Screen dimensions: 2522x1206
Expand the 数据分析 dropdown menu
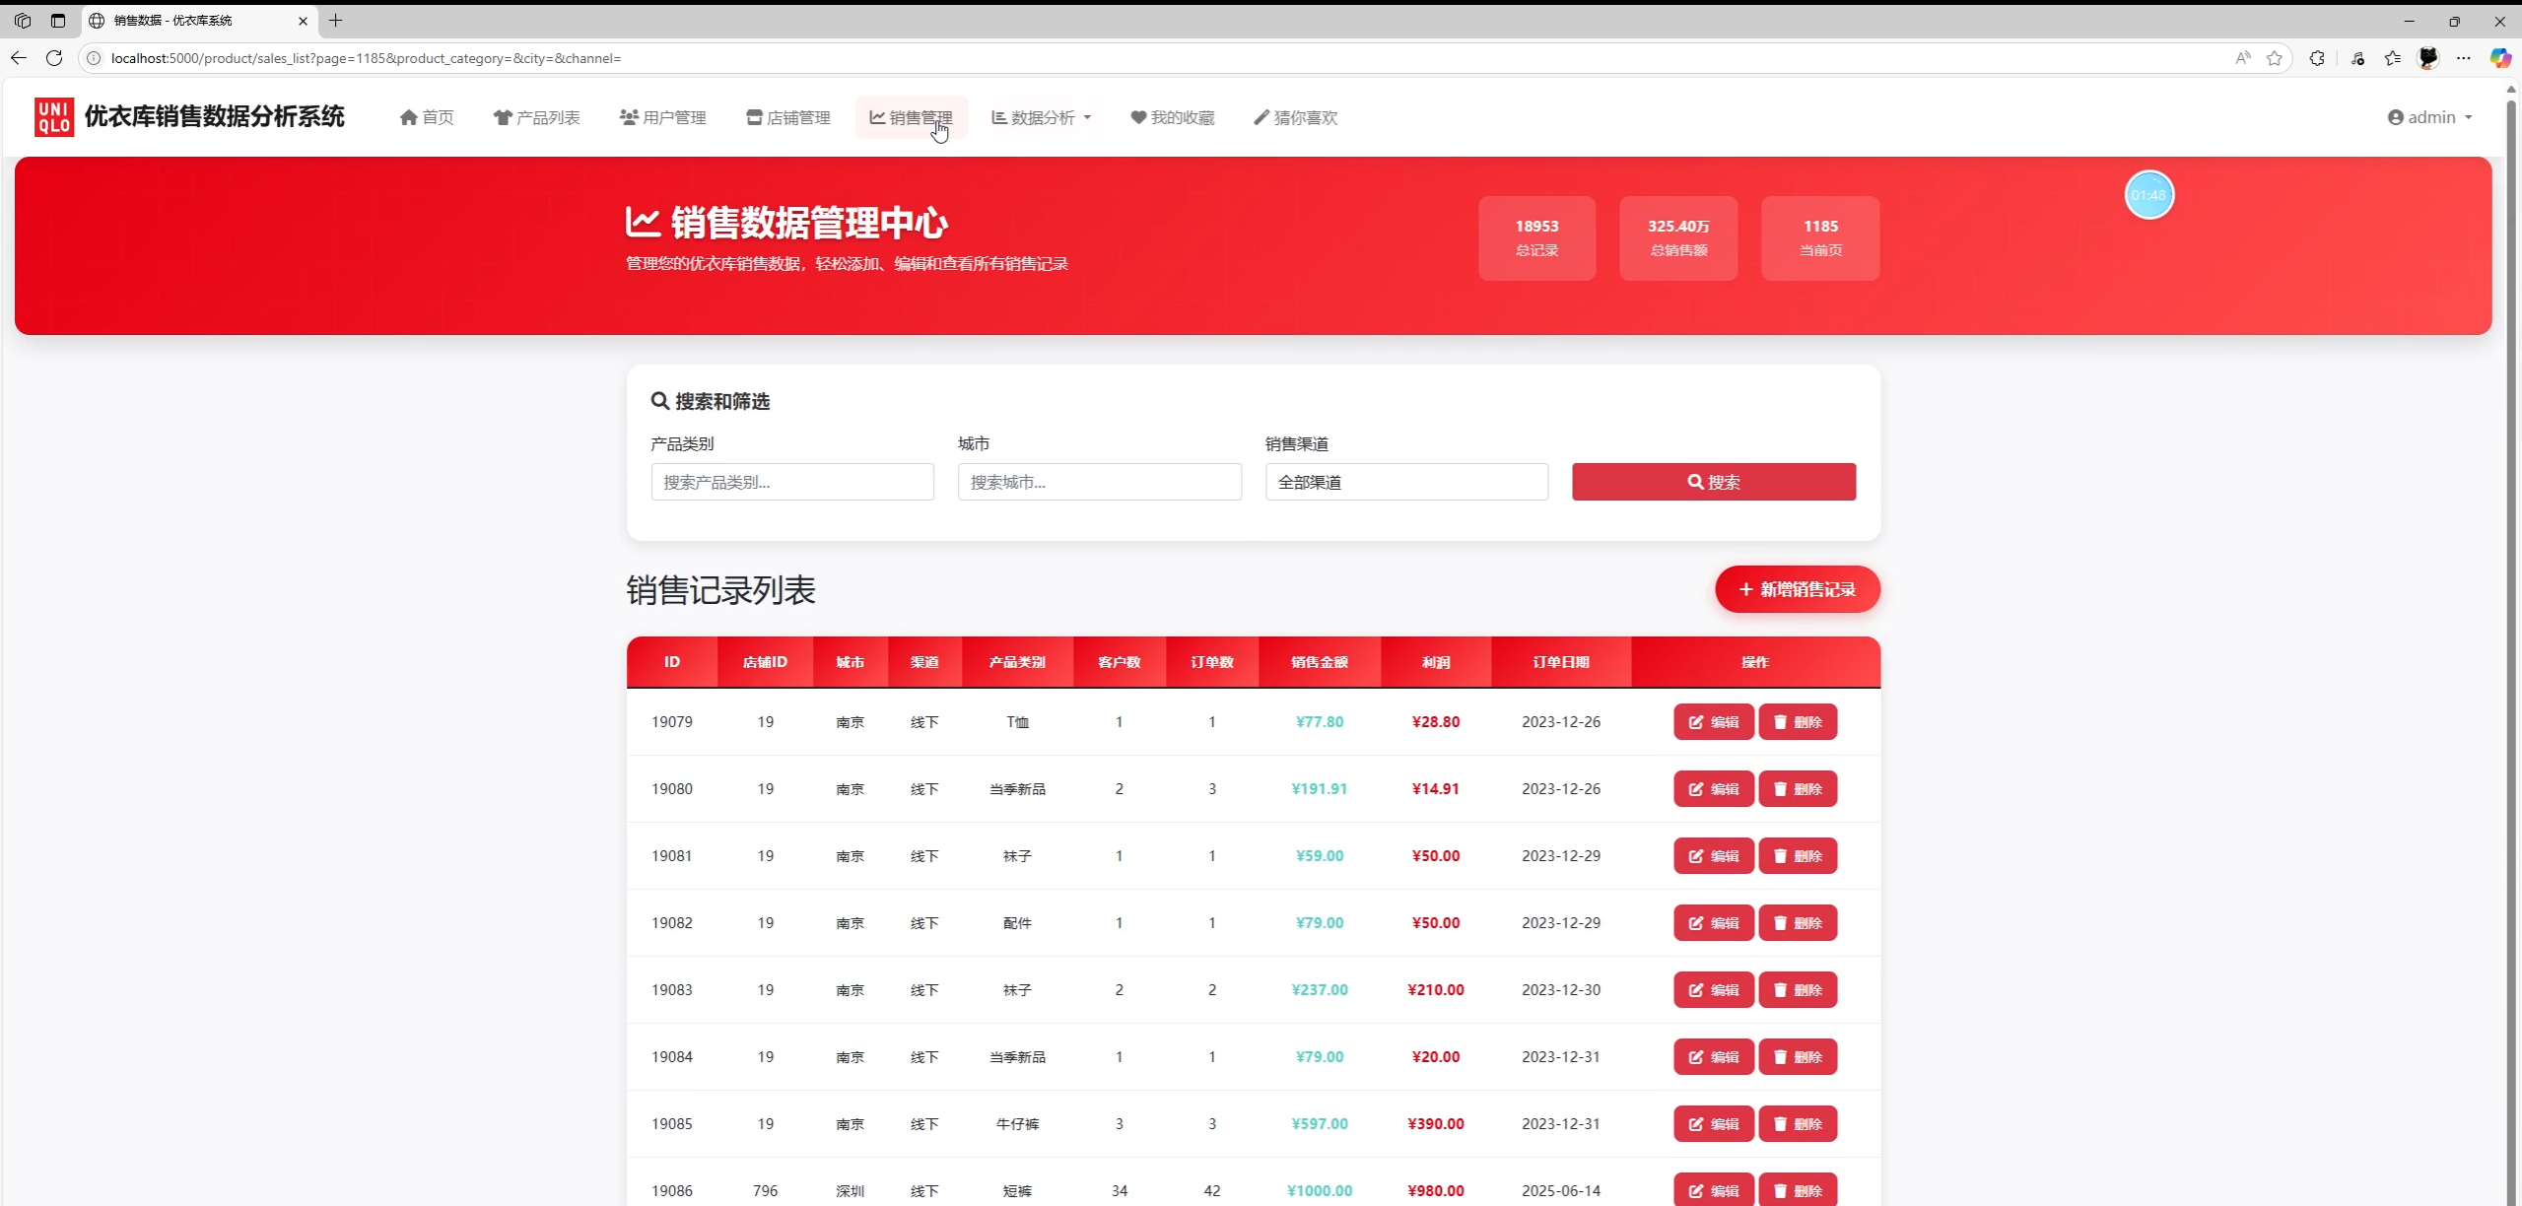[1041, 117]
